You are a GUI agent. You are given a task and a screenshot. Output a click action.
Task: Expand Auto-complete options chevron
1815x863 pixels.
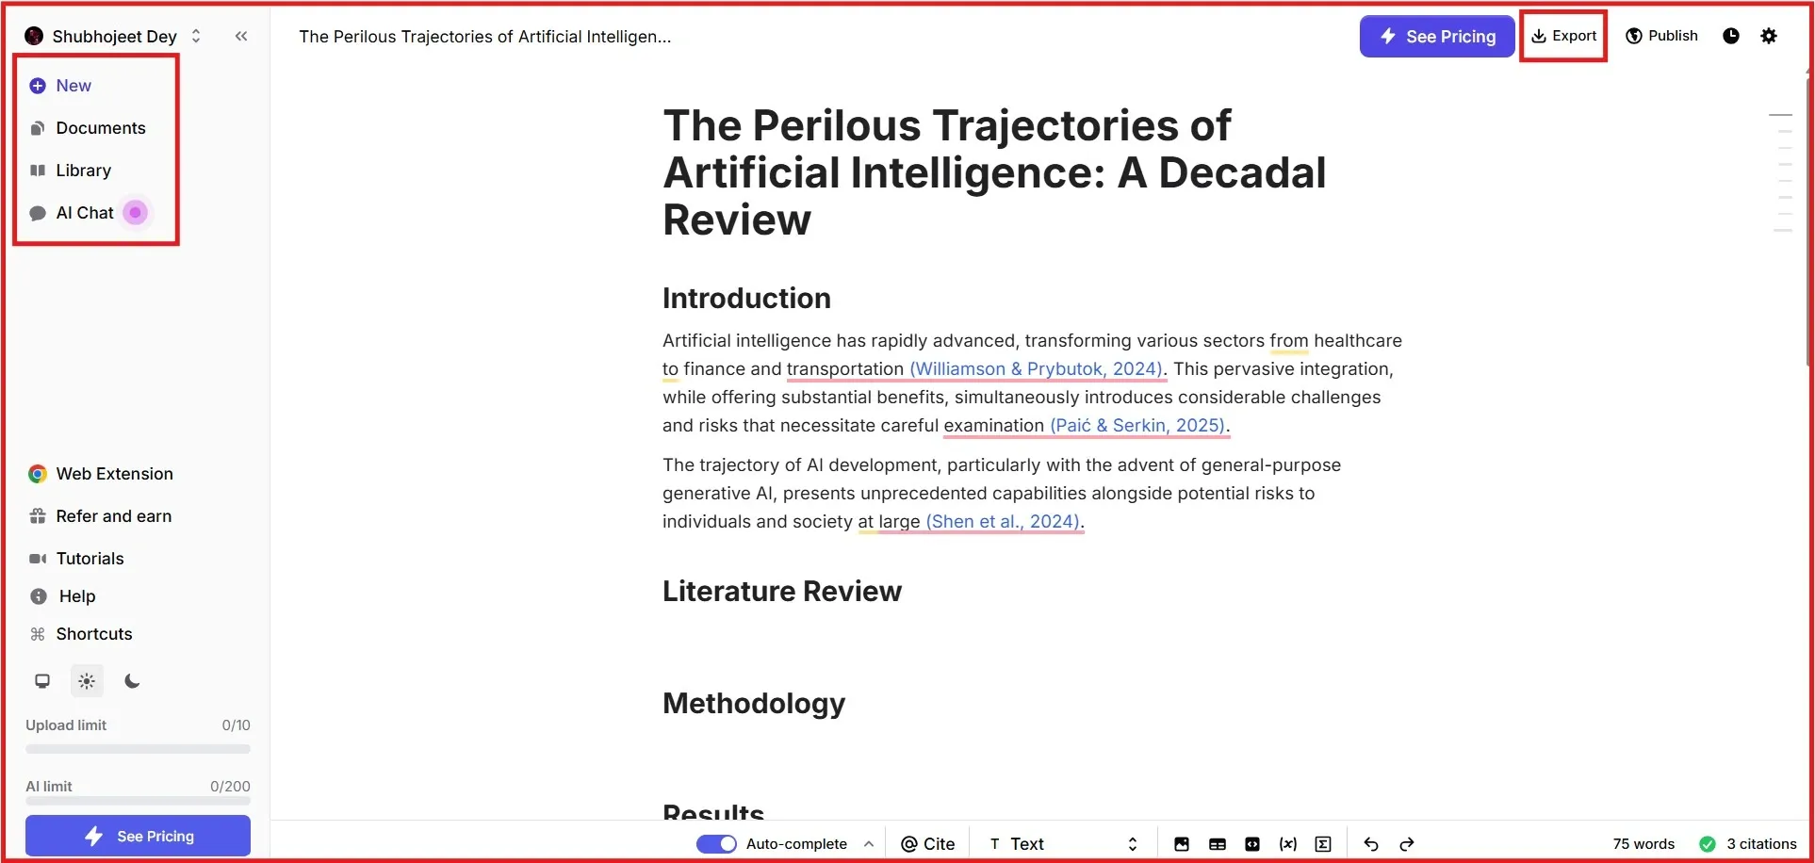tap(868, 844)
